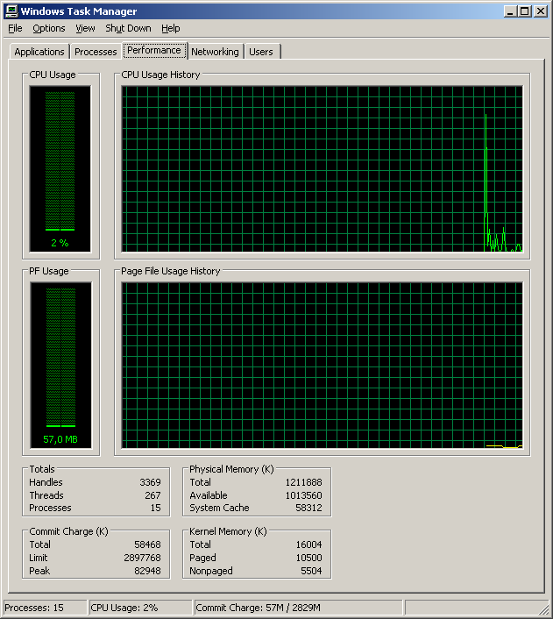
Task: Click status bar Commit Charge: 57M / 2829M
Action: tap(298, 607)
